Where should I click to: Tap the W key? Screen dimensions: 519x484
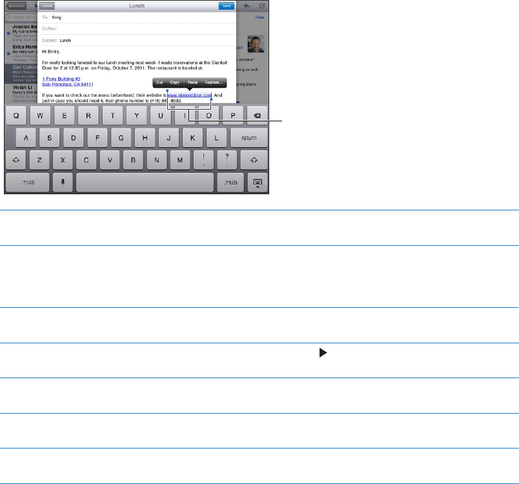(x=40, y=116)
